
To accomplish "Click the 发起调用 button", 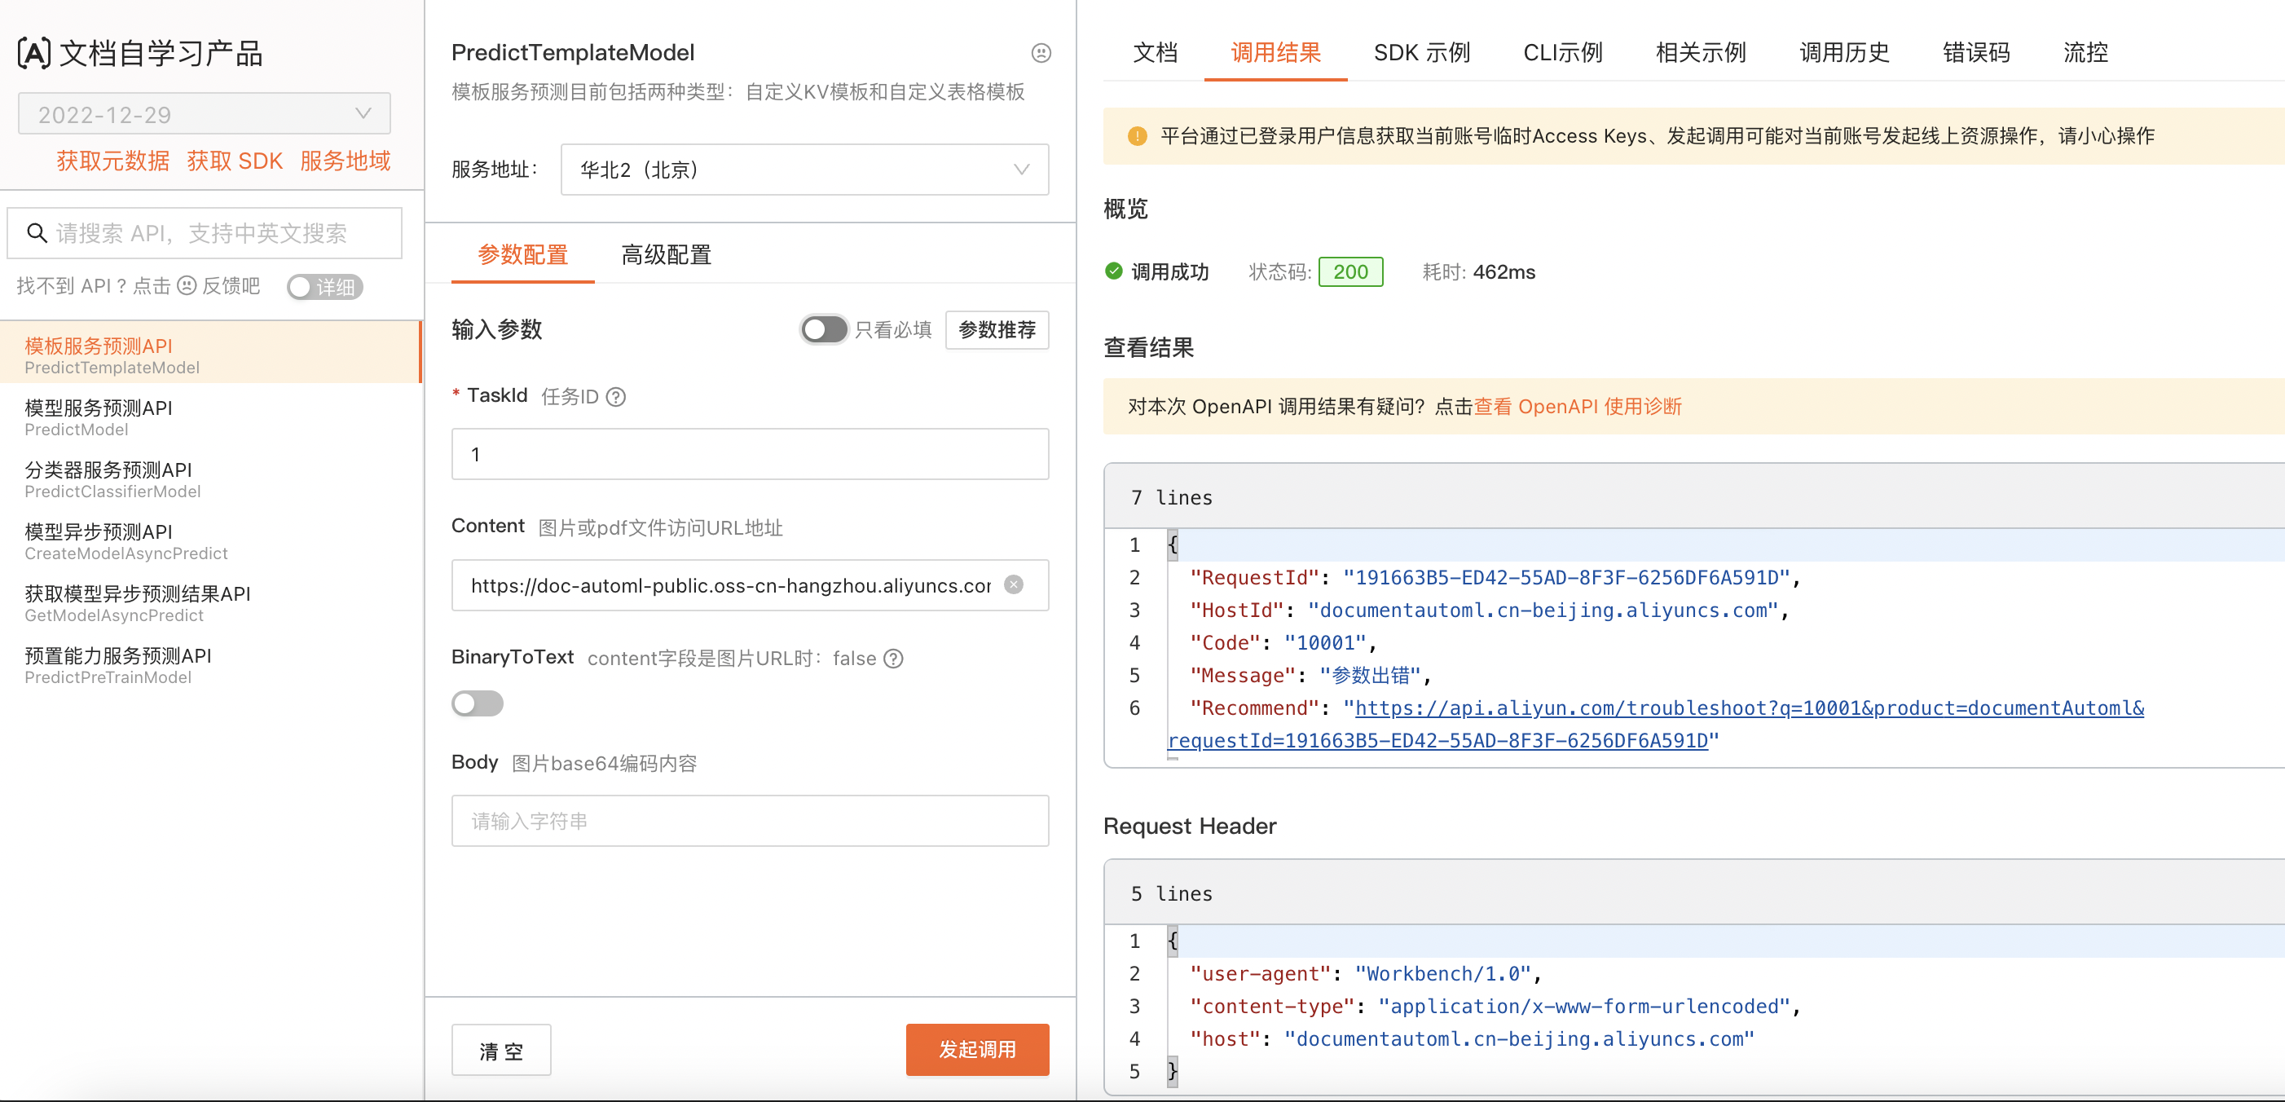I will [978, 1050].
